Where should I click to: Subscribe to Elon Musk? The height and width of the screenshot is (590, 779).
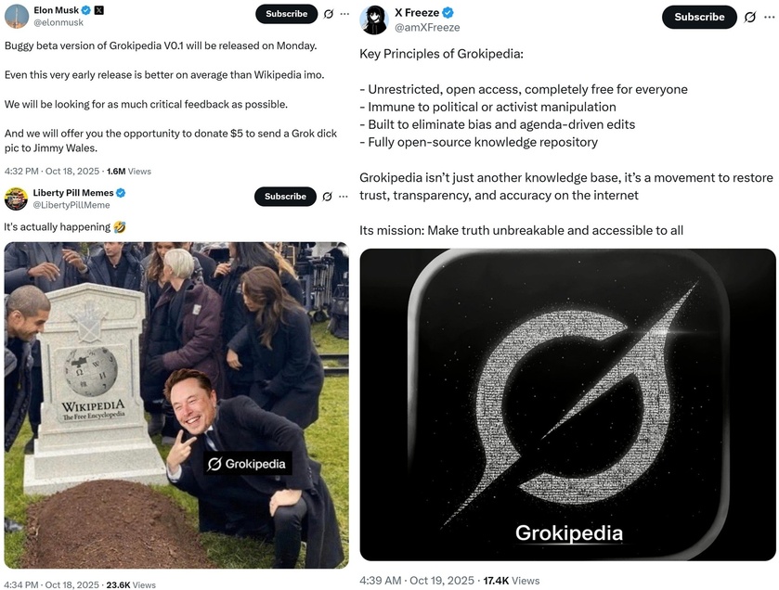point(286,14)
